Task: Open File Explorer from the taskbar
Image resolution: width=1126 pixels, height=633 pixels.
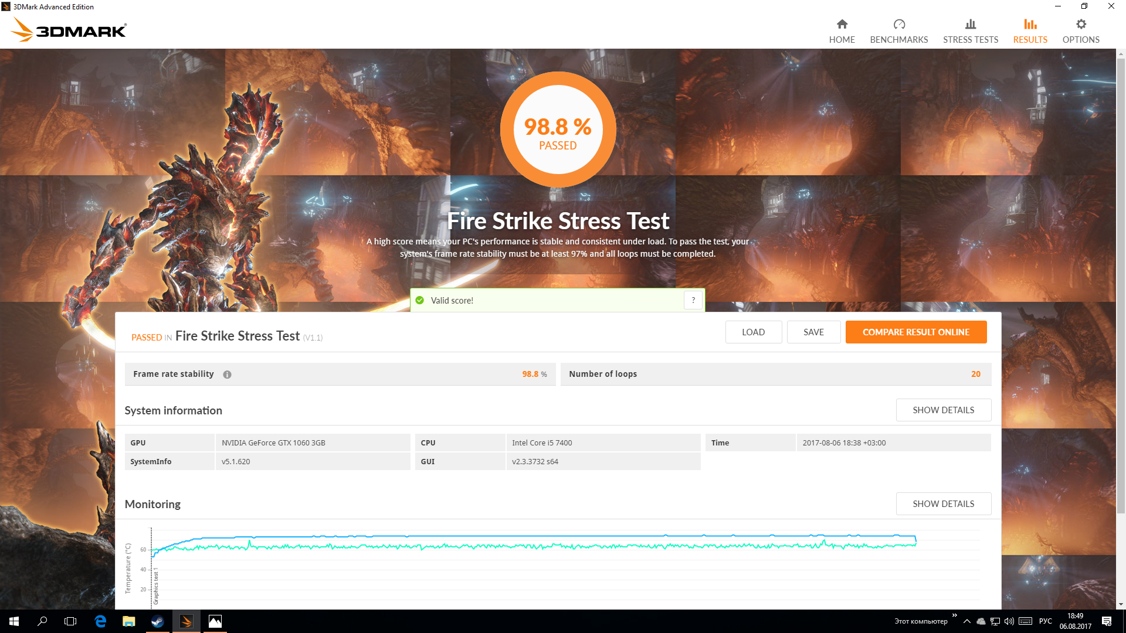Action: click(x=129, y=621)
